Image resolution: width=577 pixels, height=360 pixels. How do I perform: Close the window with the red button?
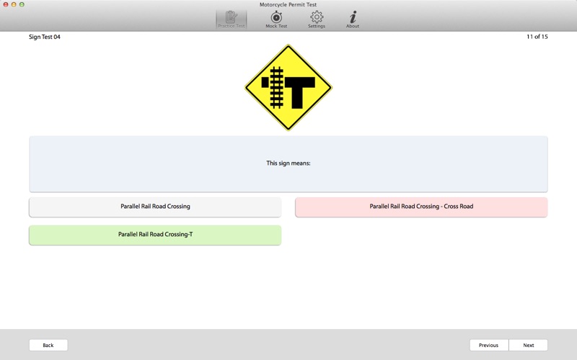pos(6,4)
